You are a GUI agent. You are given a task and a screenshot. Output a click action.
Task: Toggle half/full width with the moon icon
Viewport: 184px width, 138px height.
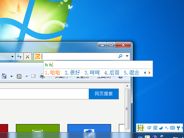(161, 128)
